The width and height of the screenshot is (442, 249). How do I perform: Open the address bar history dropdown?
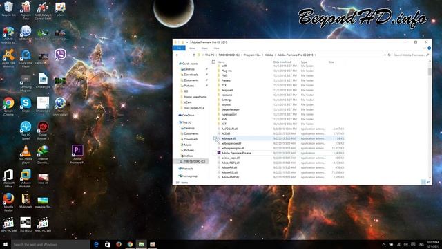tap(385, 55)
